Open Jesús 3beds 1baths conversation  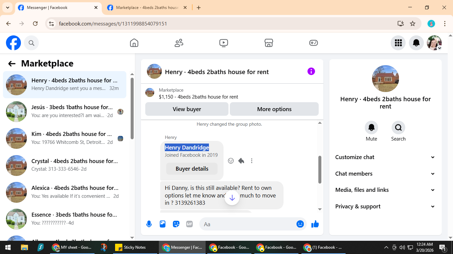(65, 111)
